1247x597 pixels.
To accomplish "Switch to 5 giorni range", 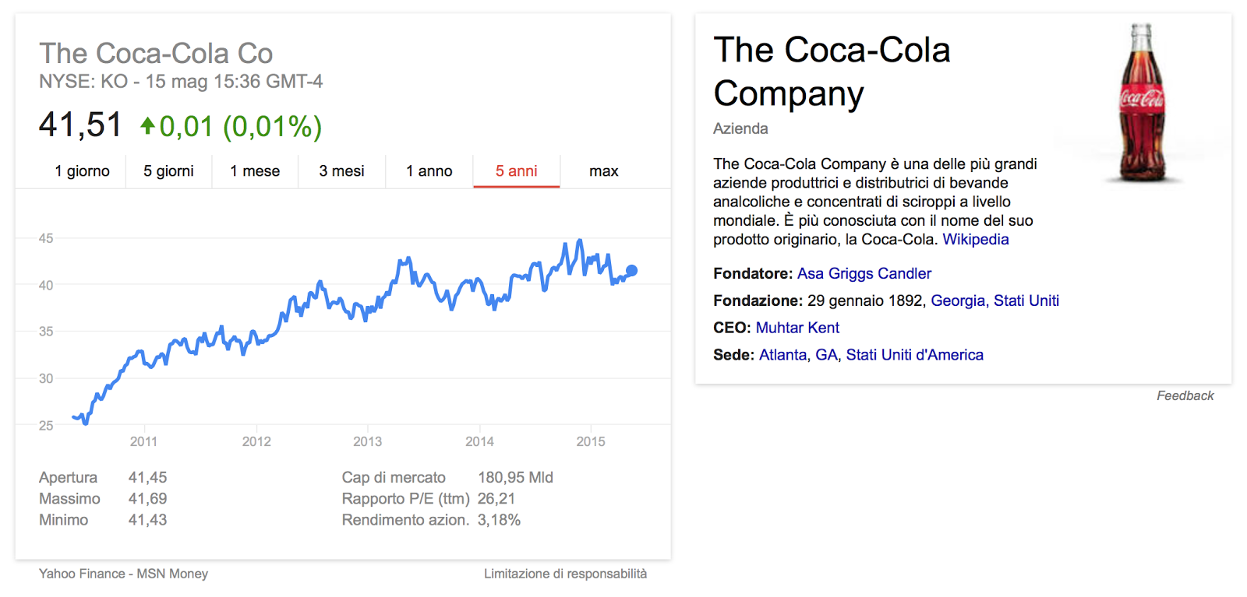I will [x=168, y=171].
